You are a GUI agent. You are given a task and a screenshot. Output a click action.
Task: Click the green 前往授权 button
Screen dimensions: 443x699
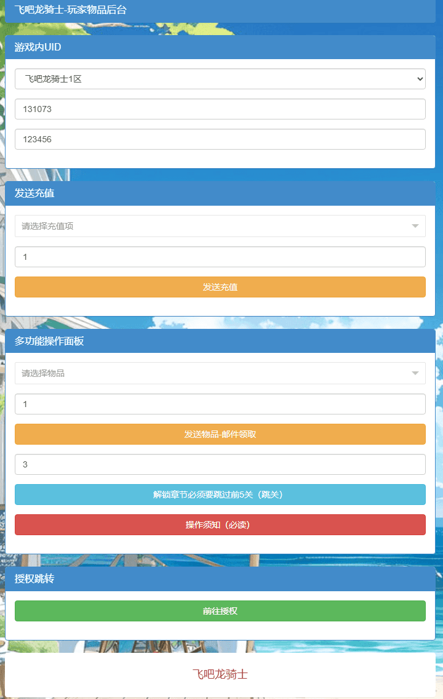click(220, 611)
